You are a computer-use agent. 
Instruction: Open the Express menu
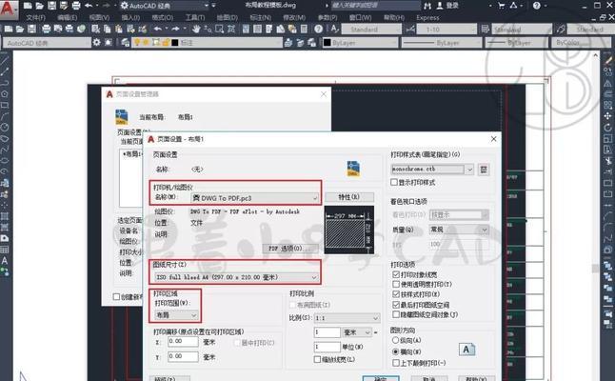click(427, 18)
